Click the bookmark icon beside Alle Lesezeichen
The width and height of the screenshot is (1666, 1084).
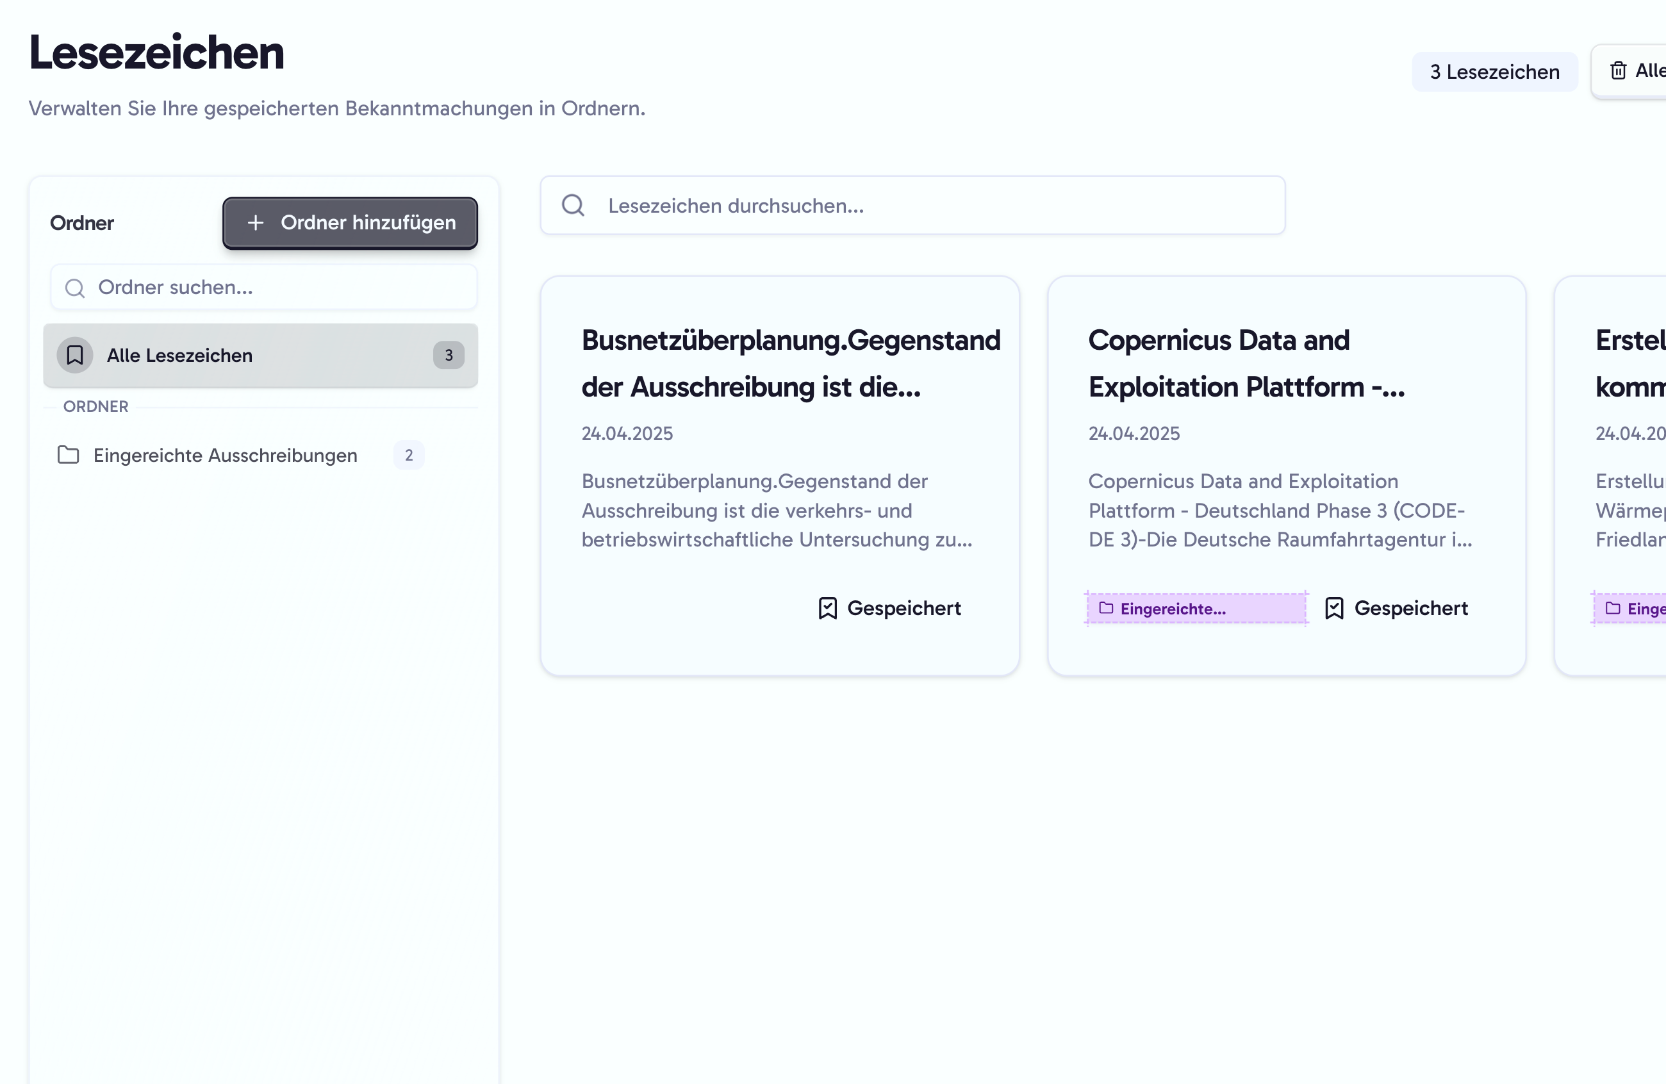pos(75,355)
